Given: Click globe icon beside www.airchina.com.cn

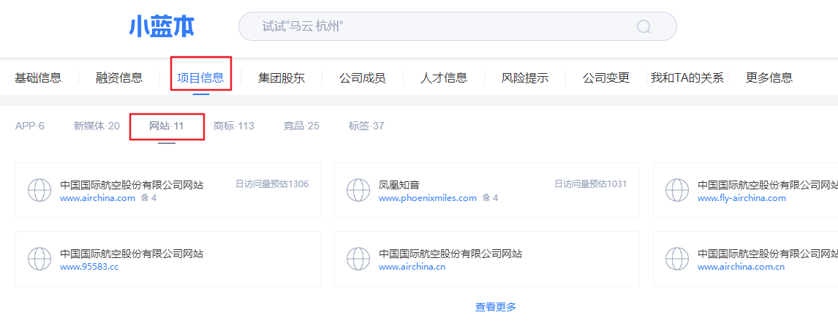Looking at the screenshot, I should [x=676, y=259].
